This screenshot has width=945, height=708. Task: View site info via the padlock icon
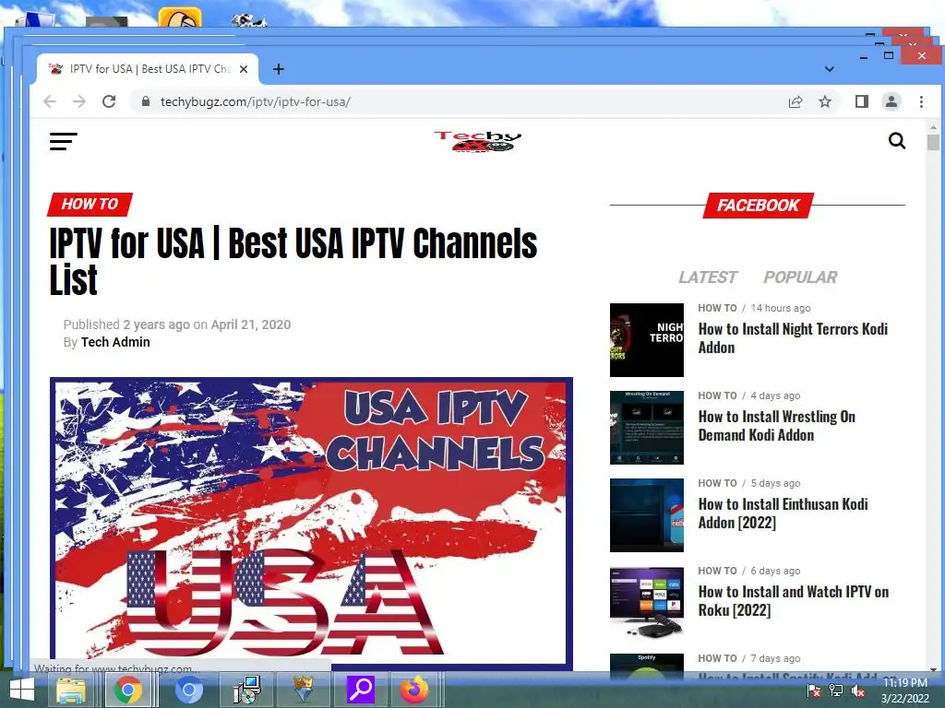point(145,101)
